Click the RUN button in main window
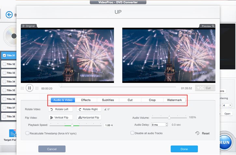 point(225,142)
